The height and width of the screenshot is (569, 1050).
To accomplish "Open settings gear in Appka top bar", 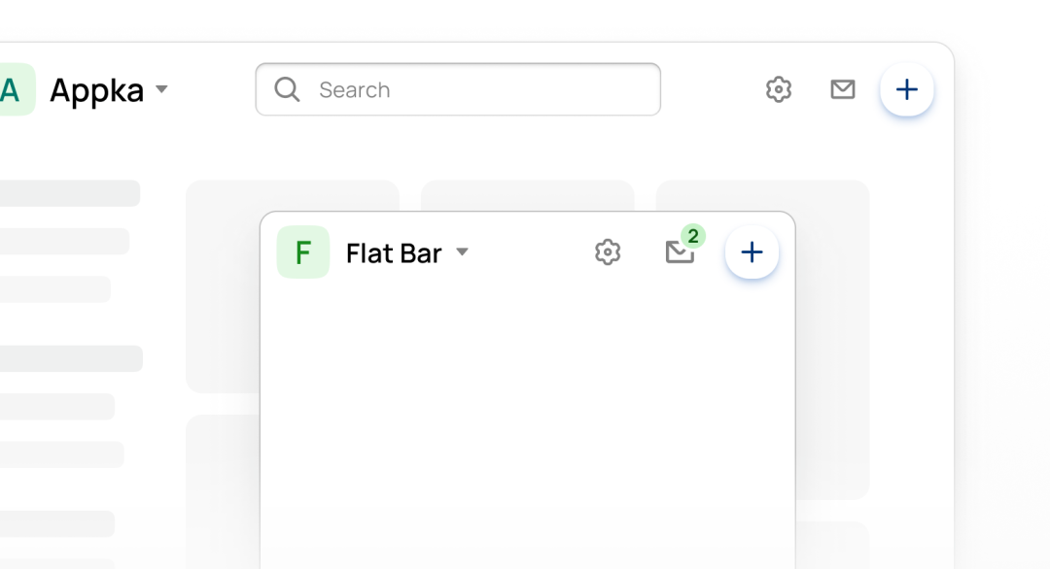I will point(778,89).
